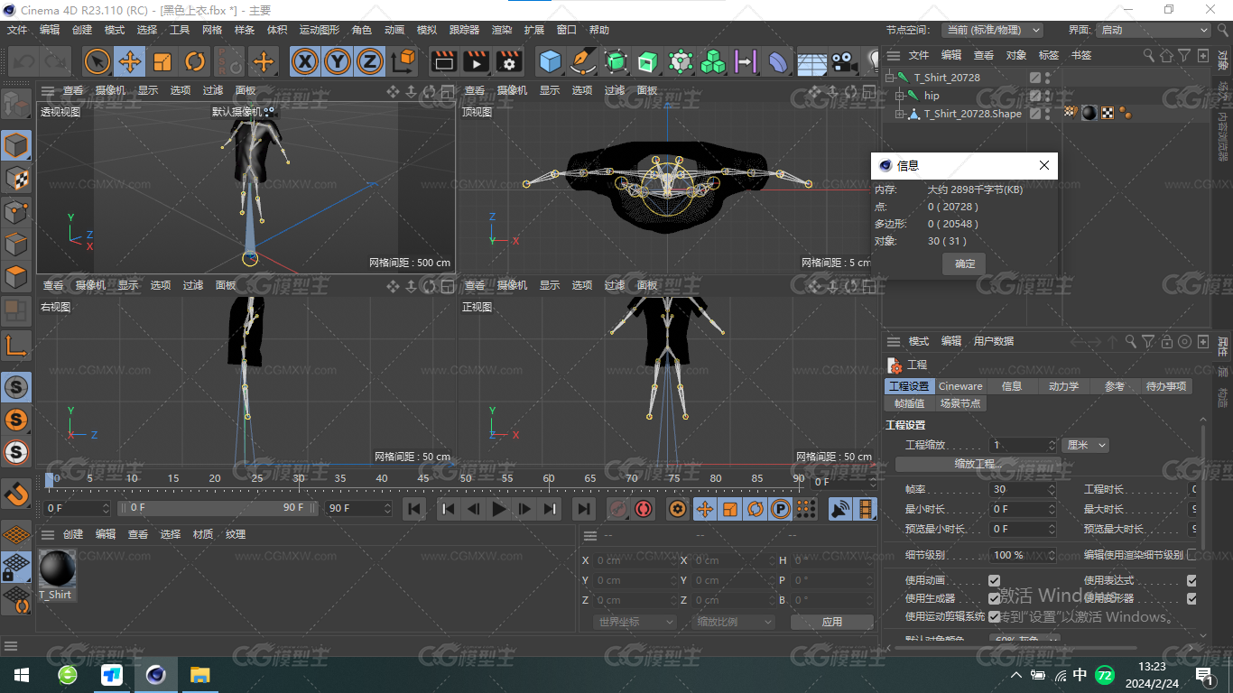Open the 运动图形 menu
The height and width of the screenshot is (693, 1233).
click(x=320, y=30)
